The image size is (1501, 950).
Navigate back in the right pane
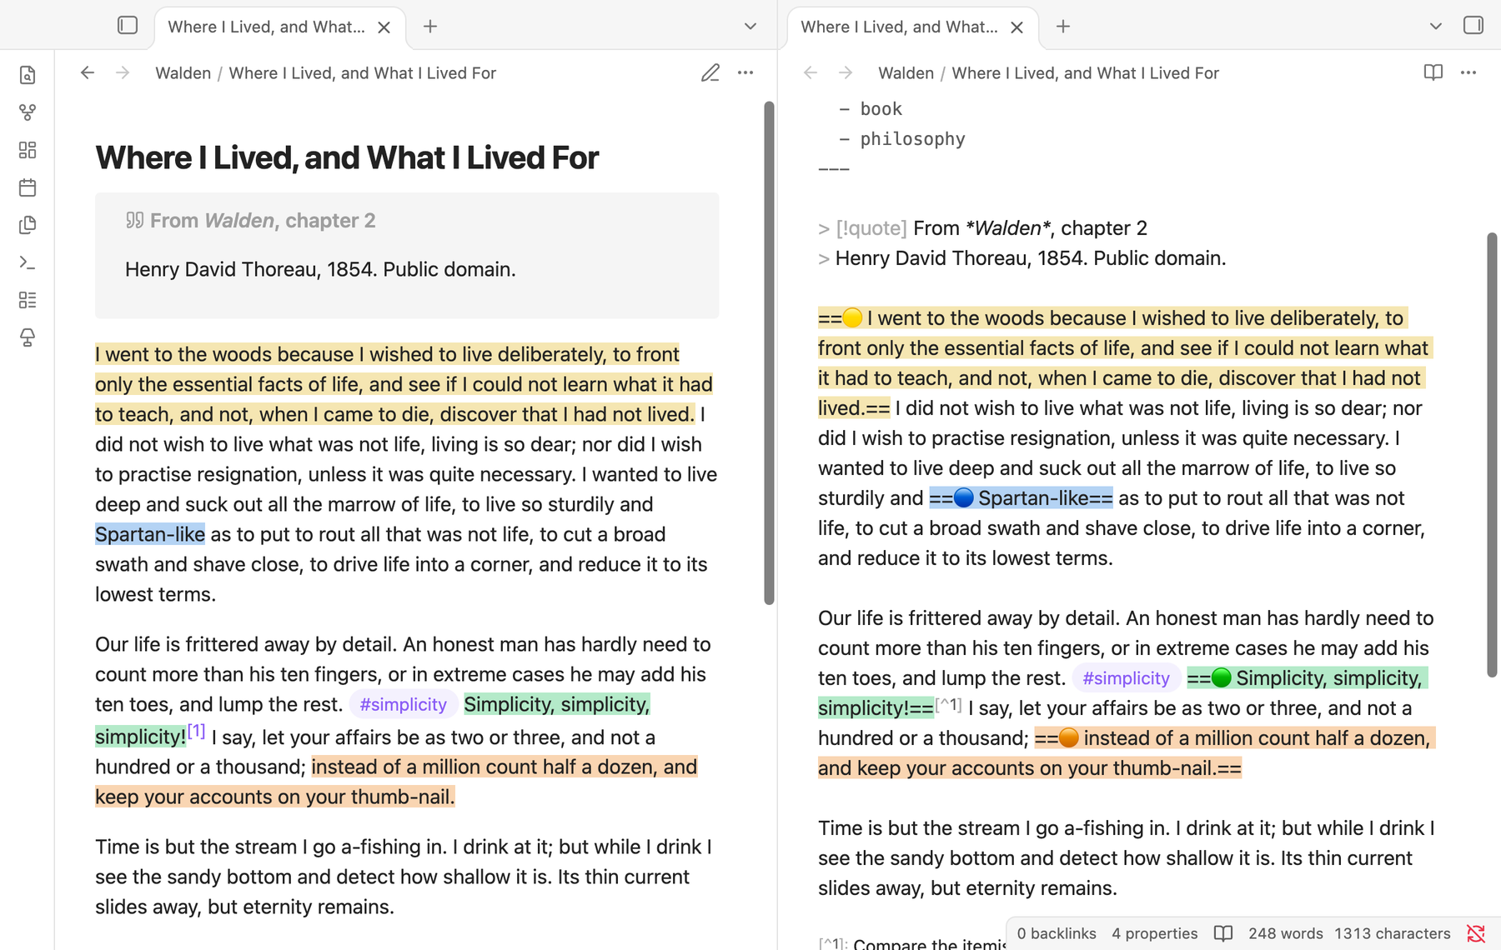click(x=811, y=73)
